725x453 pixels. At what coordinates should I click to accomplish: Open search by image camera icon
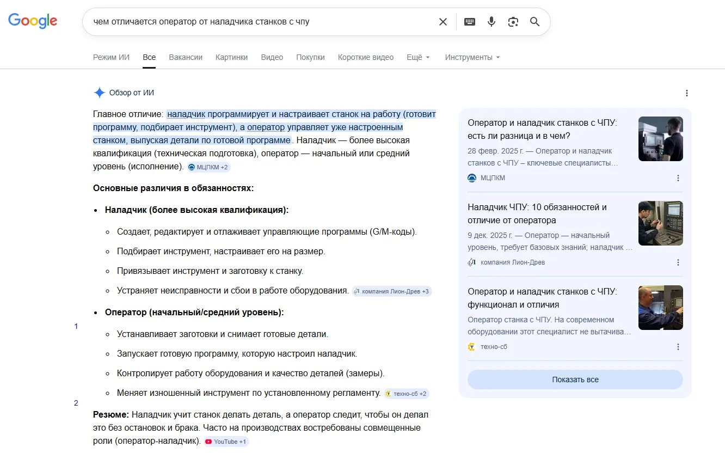513,22
